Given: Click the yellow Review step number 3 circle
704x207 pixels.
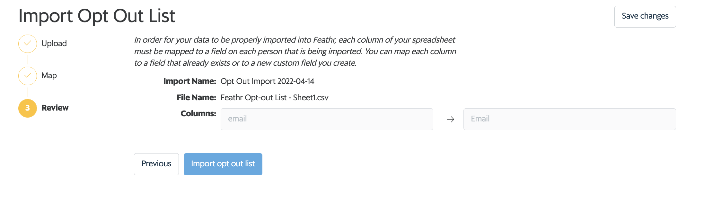Looking at the screenshot, I should (x=28, y=108).
